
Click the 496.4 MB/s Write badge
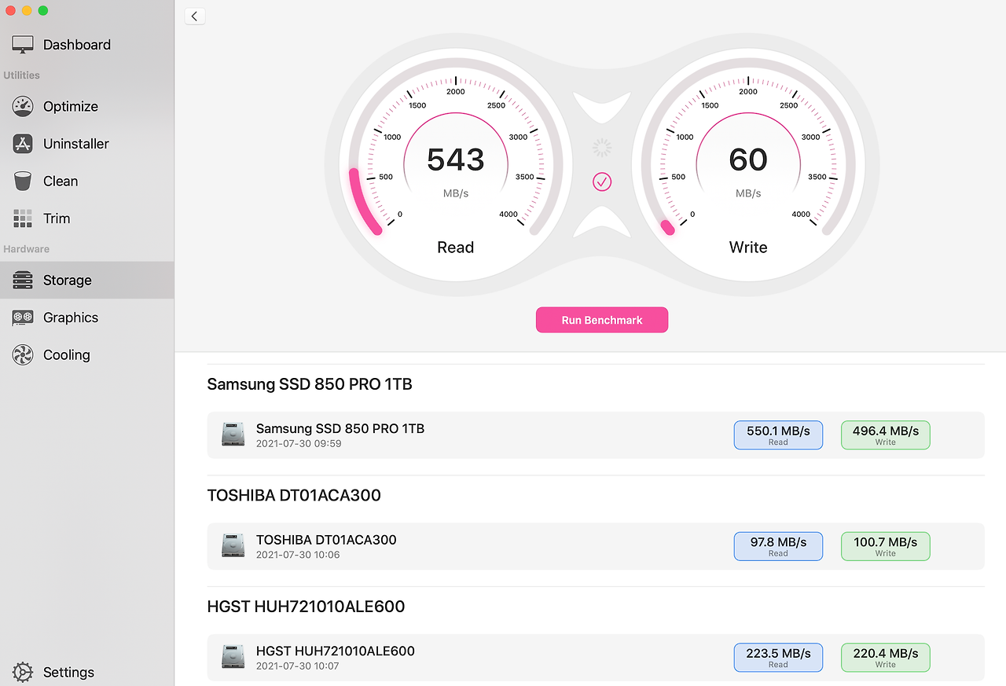click(x=886, y=435)
